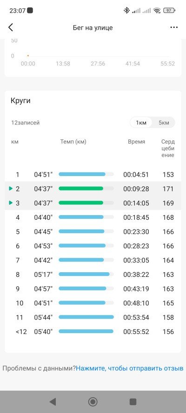This screenshot has height=413, width=186.
Task: Tap the green marker beside lap 3
Action: tap(11, 203)
